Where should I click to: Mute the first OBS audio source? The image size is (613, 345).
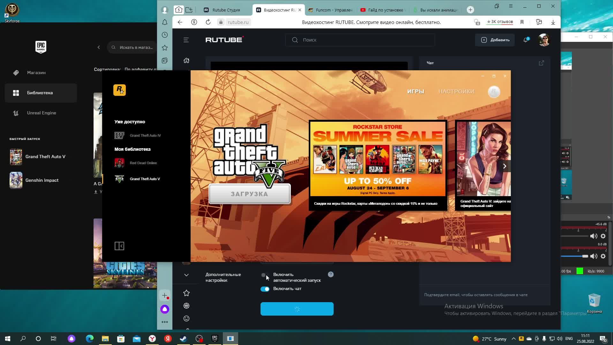click(594, 236)
